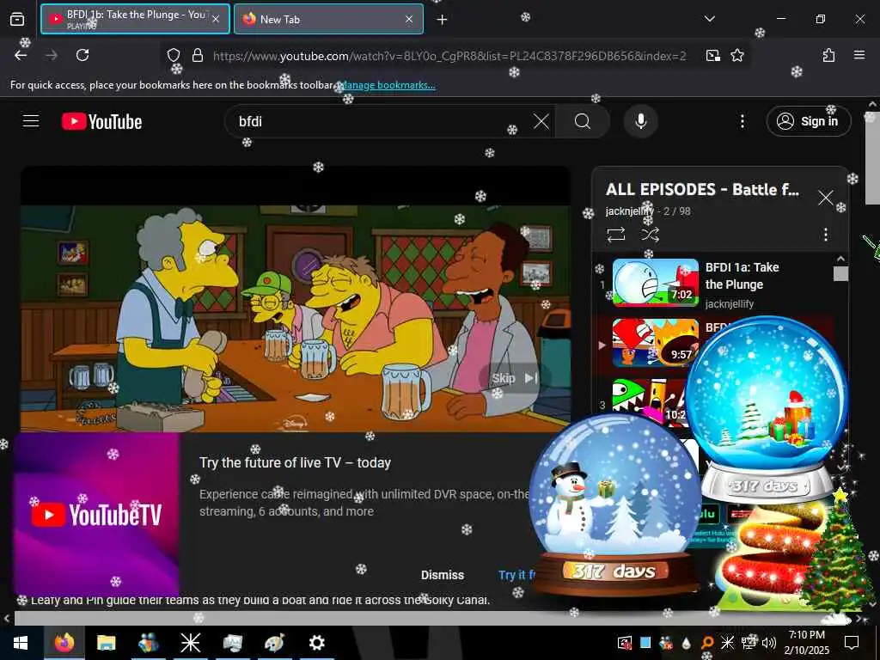Viewport: 880px width, 660px height.
Task: Close the New Tab tab
Action: pos(409,19)
